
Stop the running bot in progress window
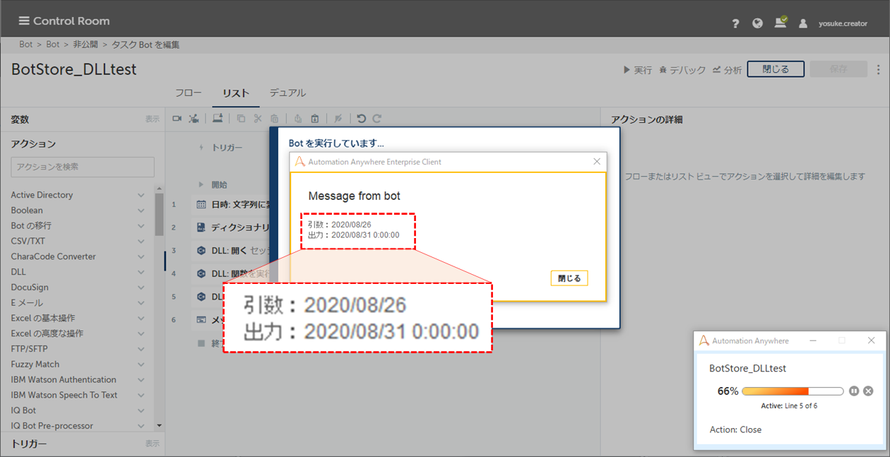(868, 391)
